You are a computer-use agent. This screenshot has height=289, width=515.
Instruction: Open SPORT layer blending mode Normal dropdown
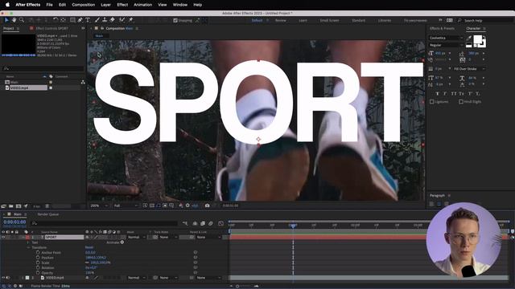(x=136, y=237)
